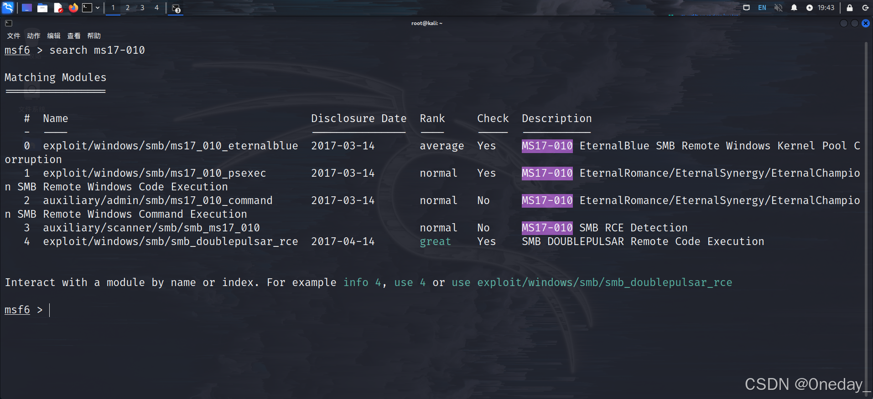Open the notifications bell
This screenshot has width=873, height=399.
point(794,8)
